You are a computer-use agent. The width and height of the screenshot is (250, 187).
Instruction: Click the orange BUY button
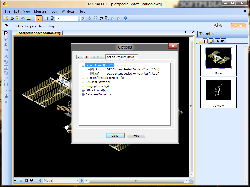(238, 26)
